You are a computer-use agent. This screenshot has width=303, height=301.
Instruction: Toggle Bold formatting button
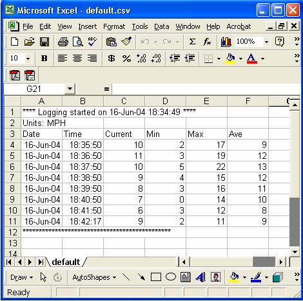click(x=44, y=59)
